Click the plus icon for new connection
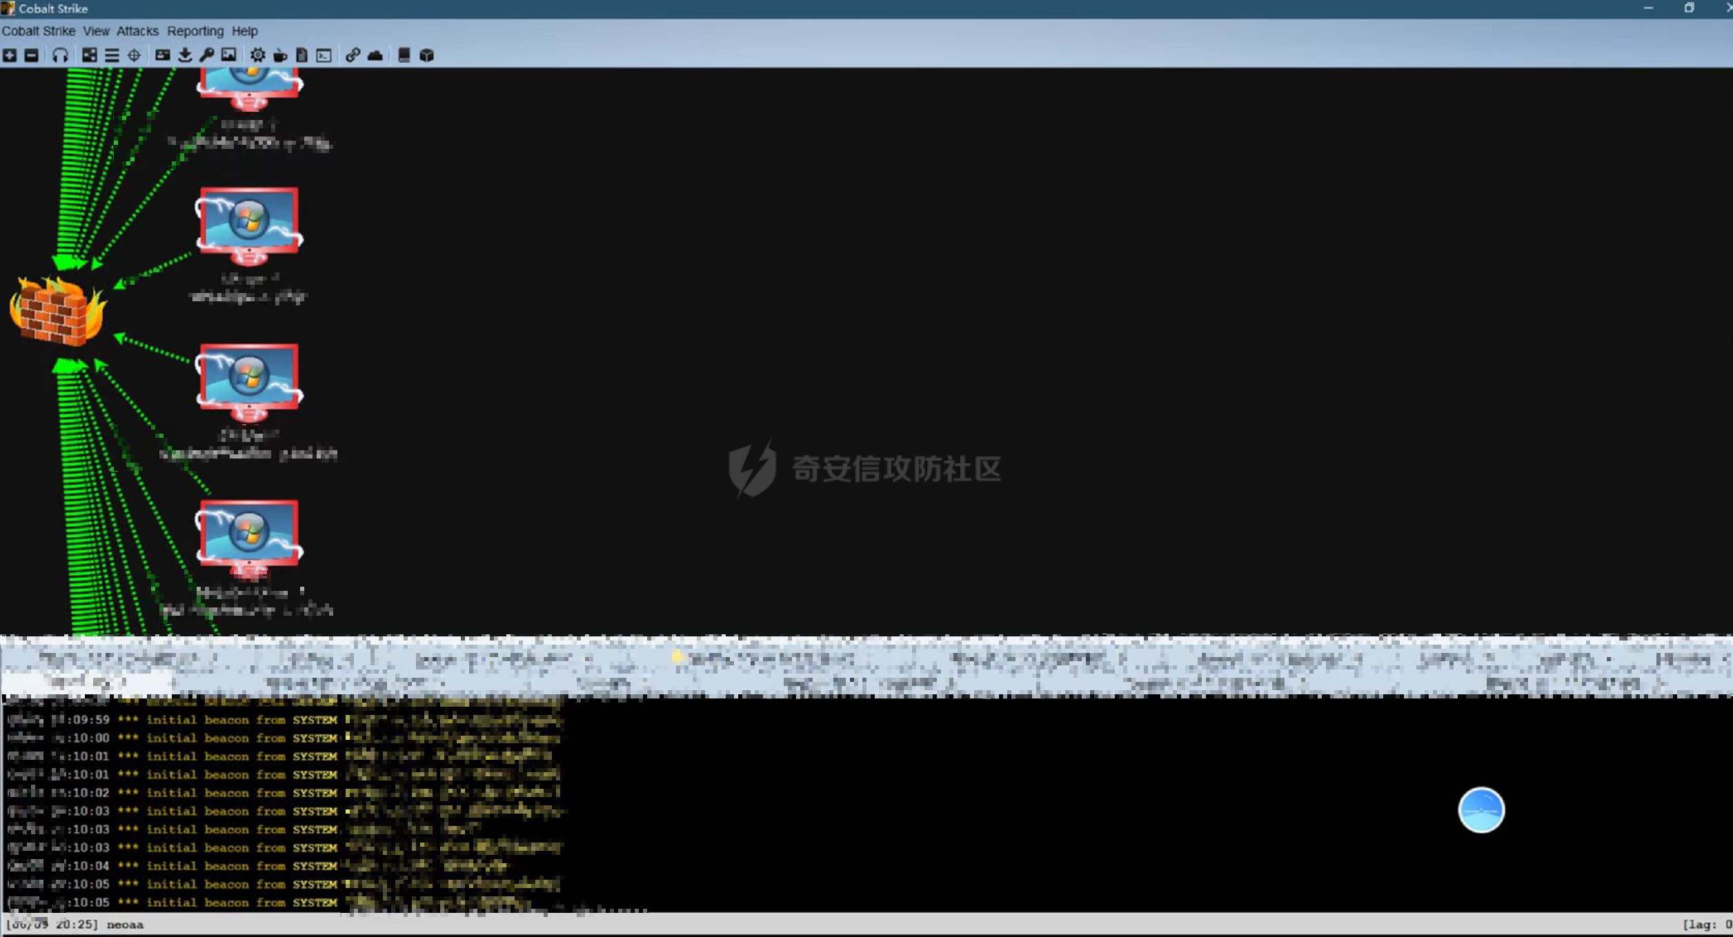The image size is (1733, 937). tap(10, 55)
